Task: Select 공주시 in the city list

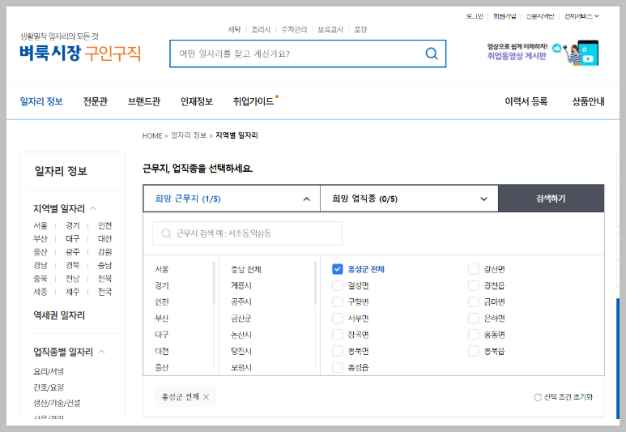Action: 241,302
